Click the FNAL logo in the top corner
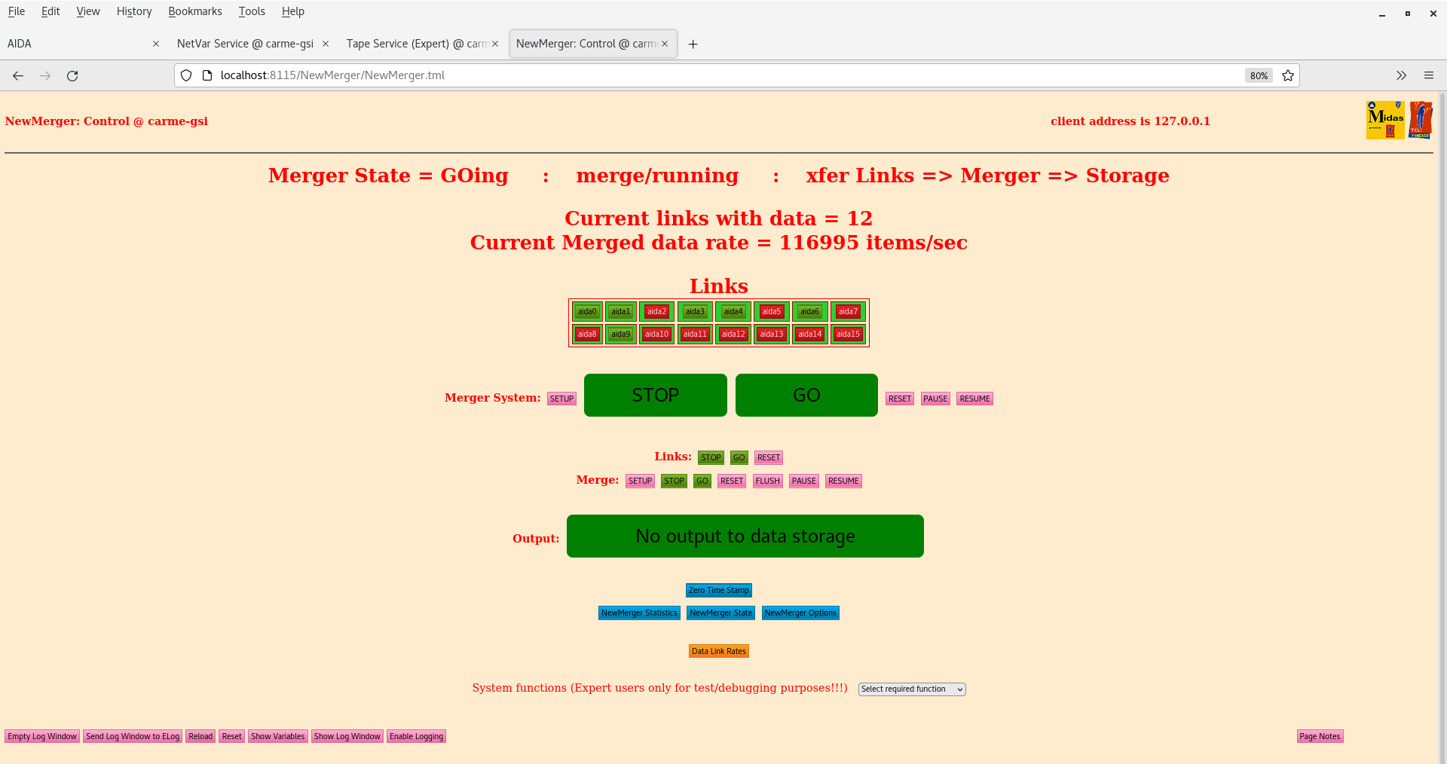The width and height of the screenshot is (1447, 764). tap(1421, 119)
